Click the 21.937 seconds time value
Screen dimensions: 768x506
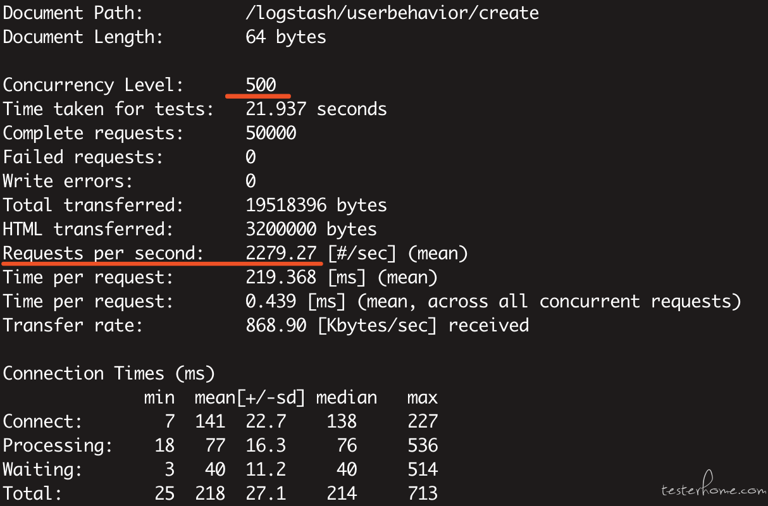pyautogui.click(x=316, y=109)
